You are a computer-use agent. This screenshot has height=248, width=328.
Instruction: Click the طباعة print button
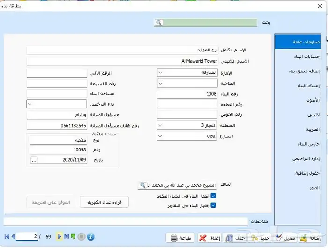click(x=180, y=238)
